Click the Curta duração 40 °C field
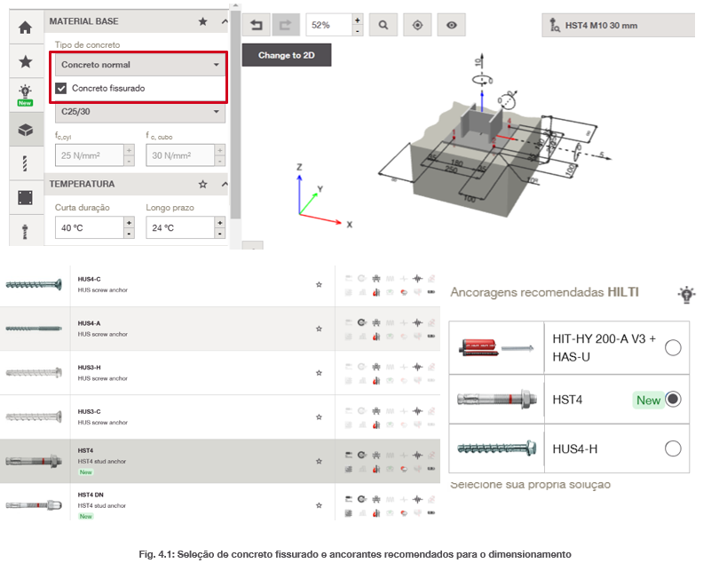719x571 pixels. (90, 228)
